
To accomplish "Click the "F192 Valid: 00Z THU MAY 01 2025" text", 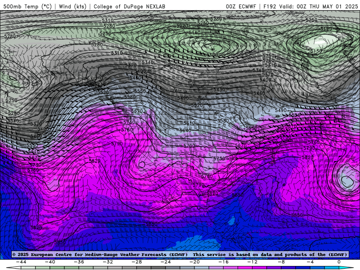I will point(310,7).
